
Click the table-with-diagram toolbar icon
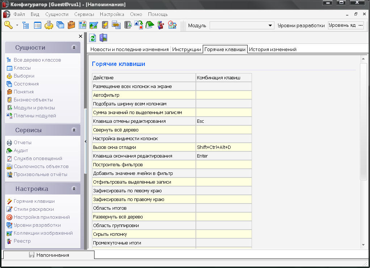(82, 25)
